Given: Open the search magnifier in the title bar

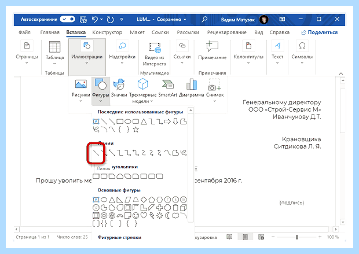Looking at the screenshot, I should click(x=204, y=19).
